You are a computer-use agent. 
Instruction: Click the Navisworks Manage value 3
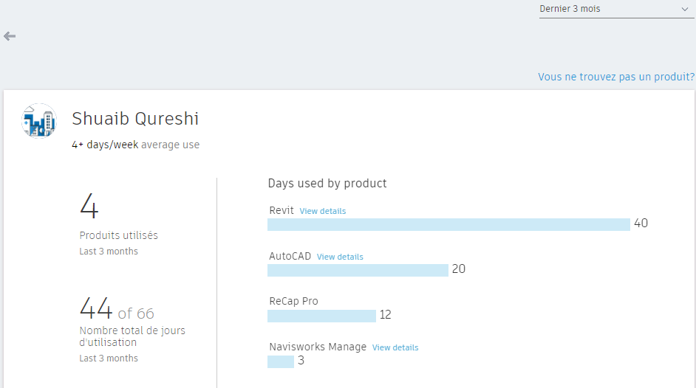(301, 361)
